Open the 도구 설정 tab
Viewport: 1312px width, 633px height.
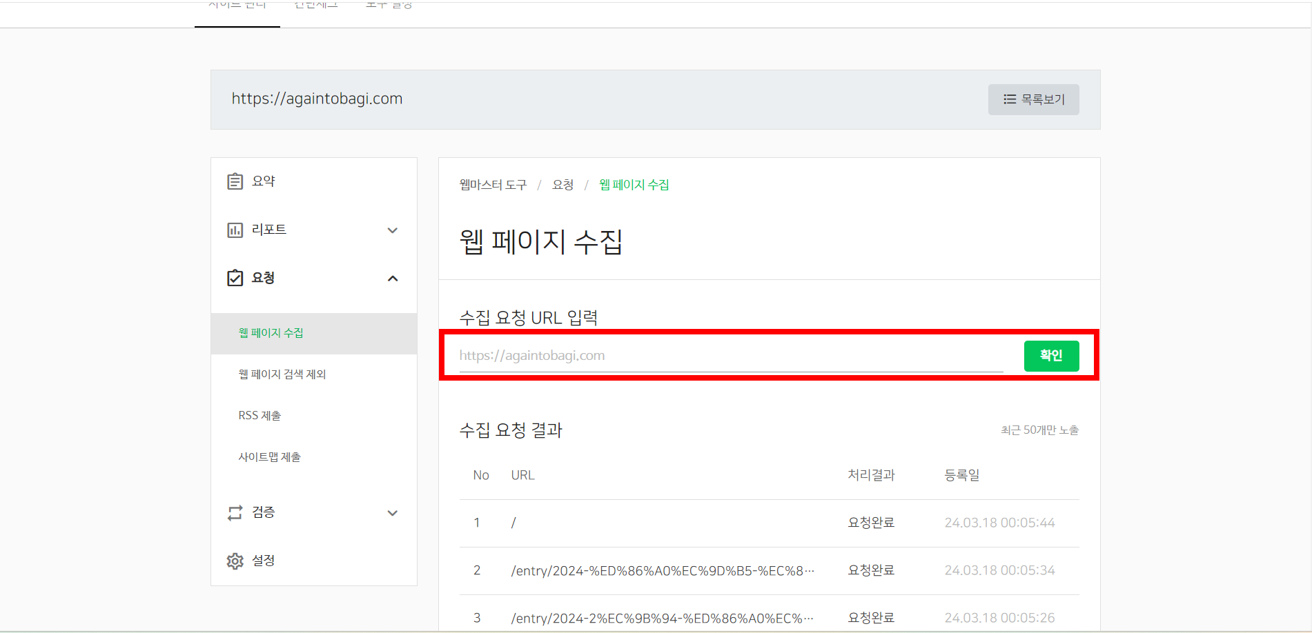coord(389,6)
